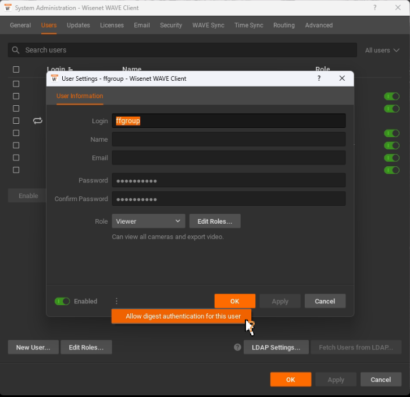The image size is (410, 397).
Task: Click OK in the User Settings dialog
Action: (235, 301)
